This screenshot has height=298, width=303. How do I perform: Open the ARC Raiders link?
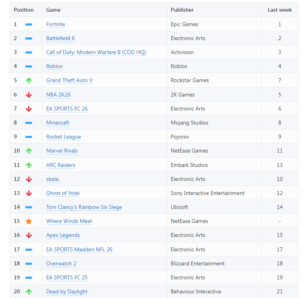tap(61, 165)
